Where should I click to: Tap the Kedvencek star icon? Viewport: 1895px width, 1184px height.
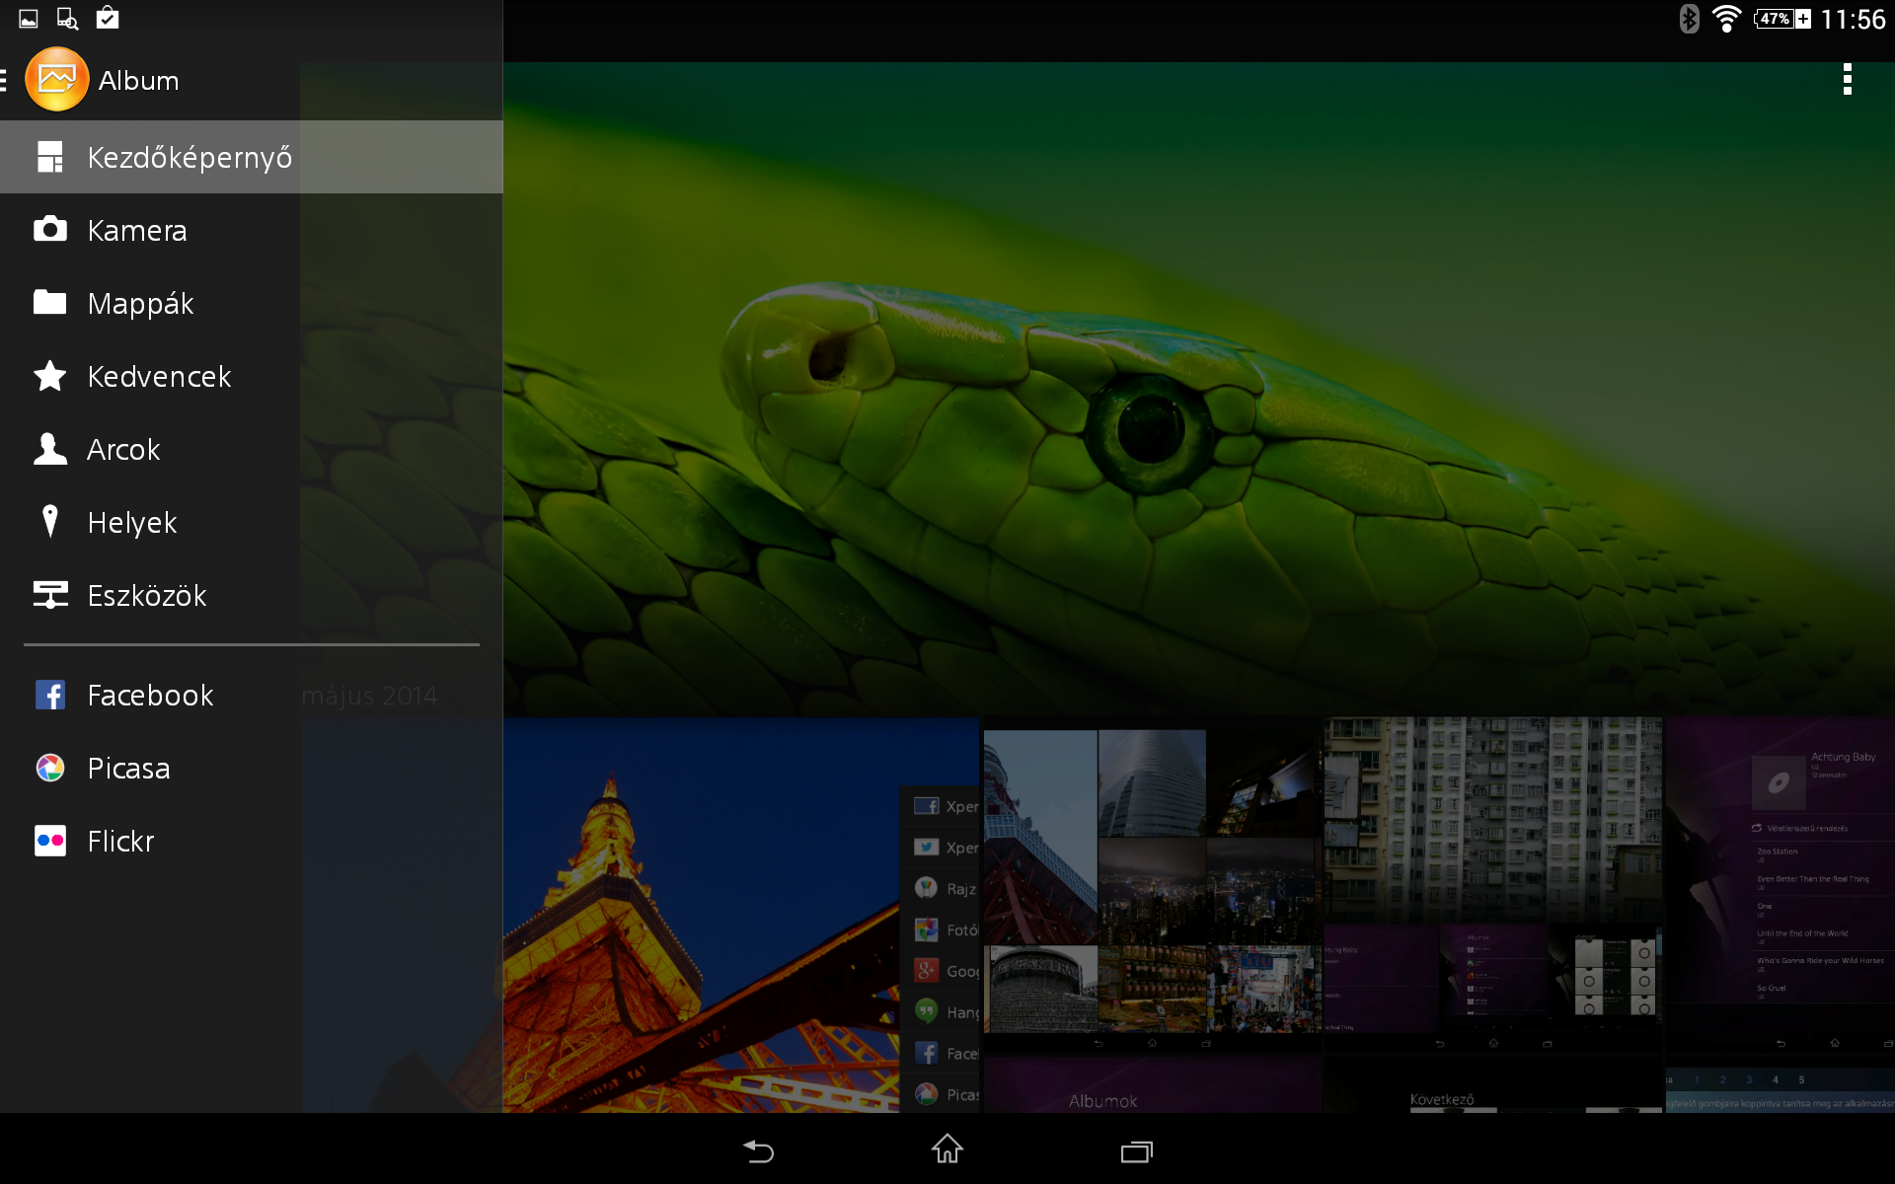50,375
